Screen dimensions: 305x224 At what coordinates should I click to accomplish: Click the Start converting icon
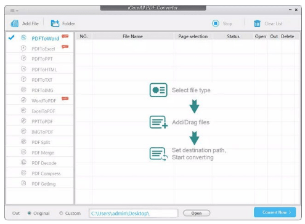[x=158, y=154]
